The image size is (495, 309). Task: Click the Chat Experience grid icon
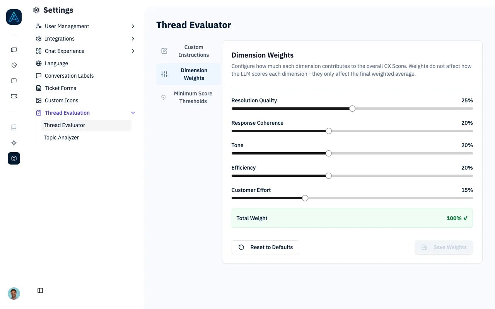[x=39, y=51]
